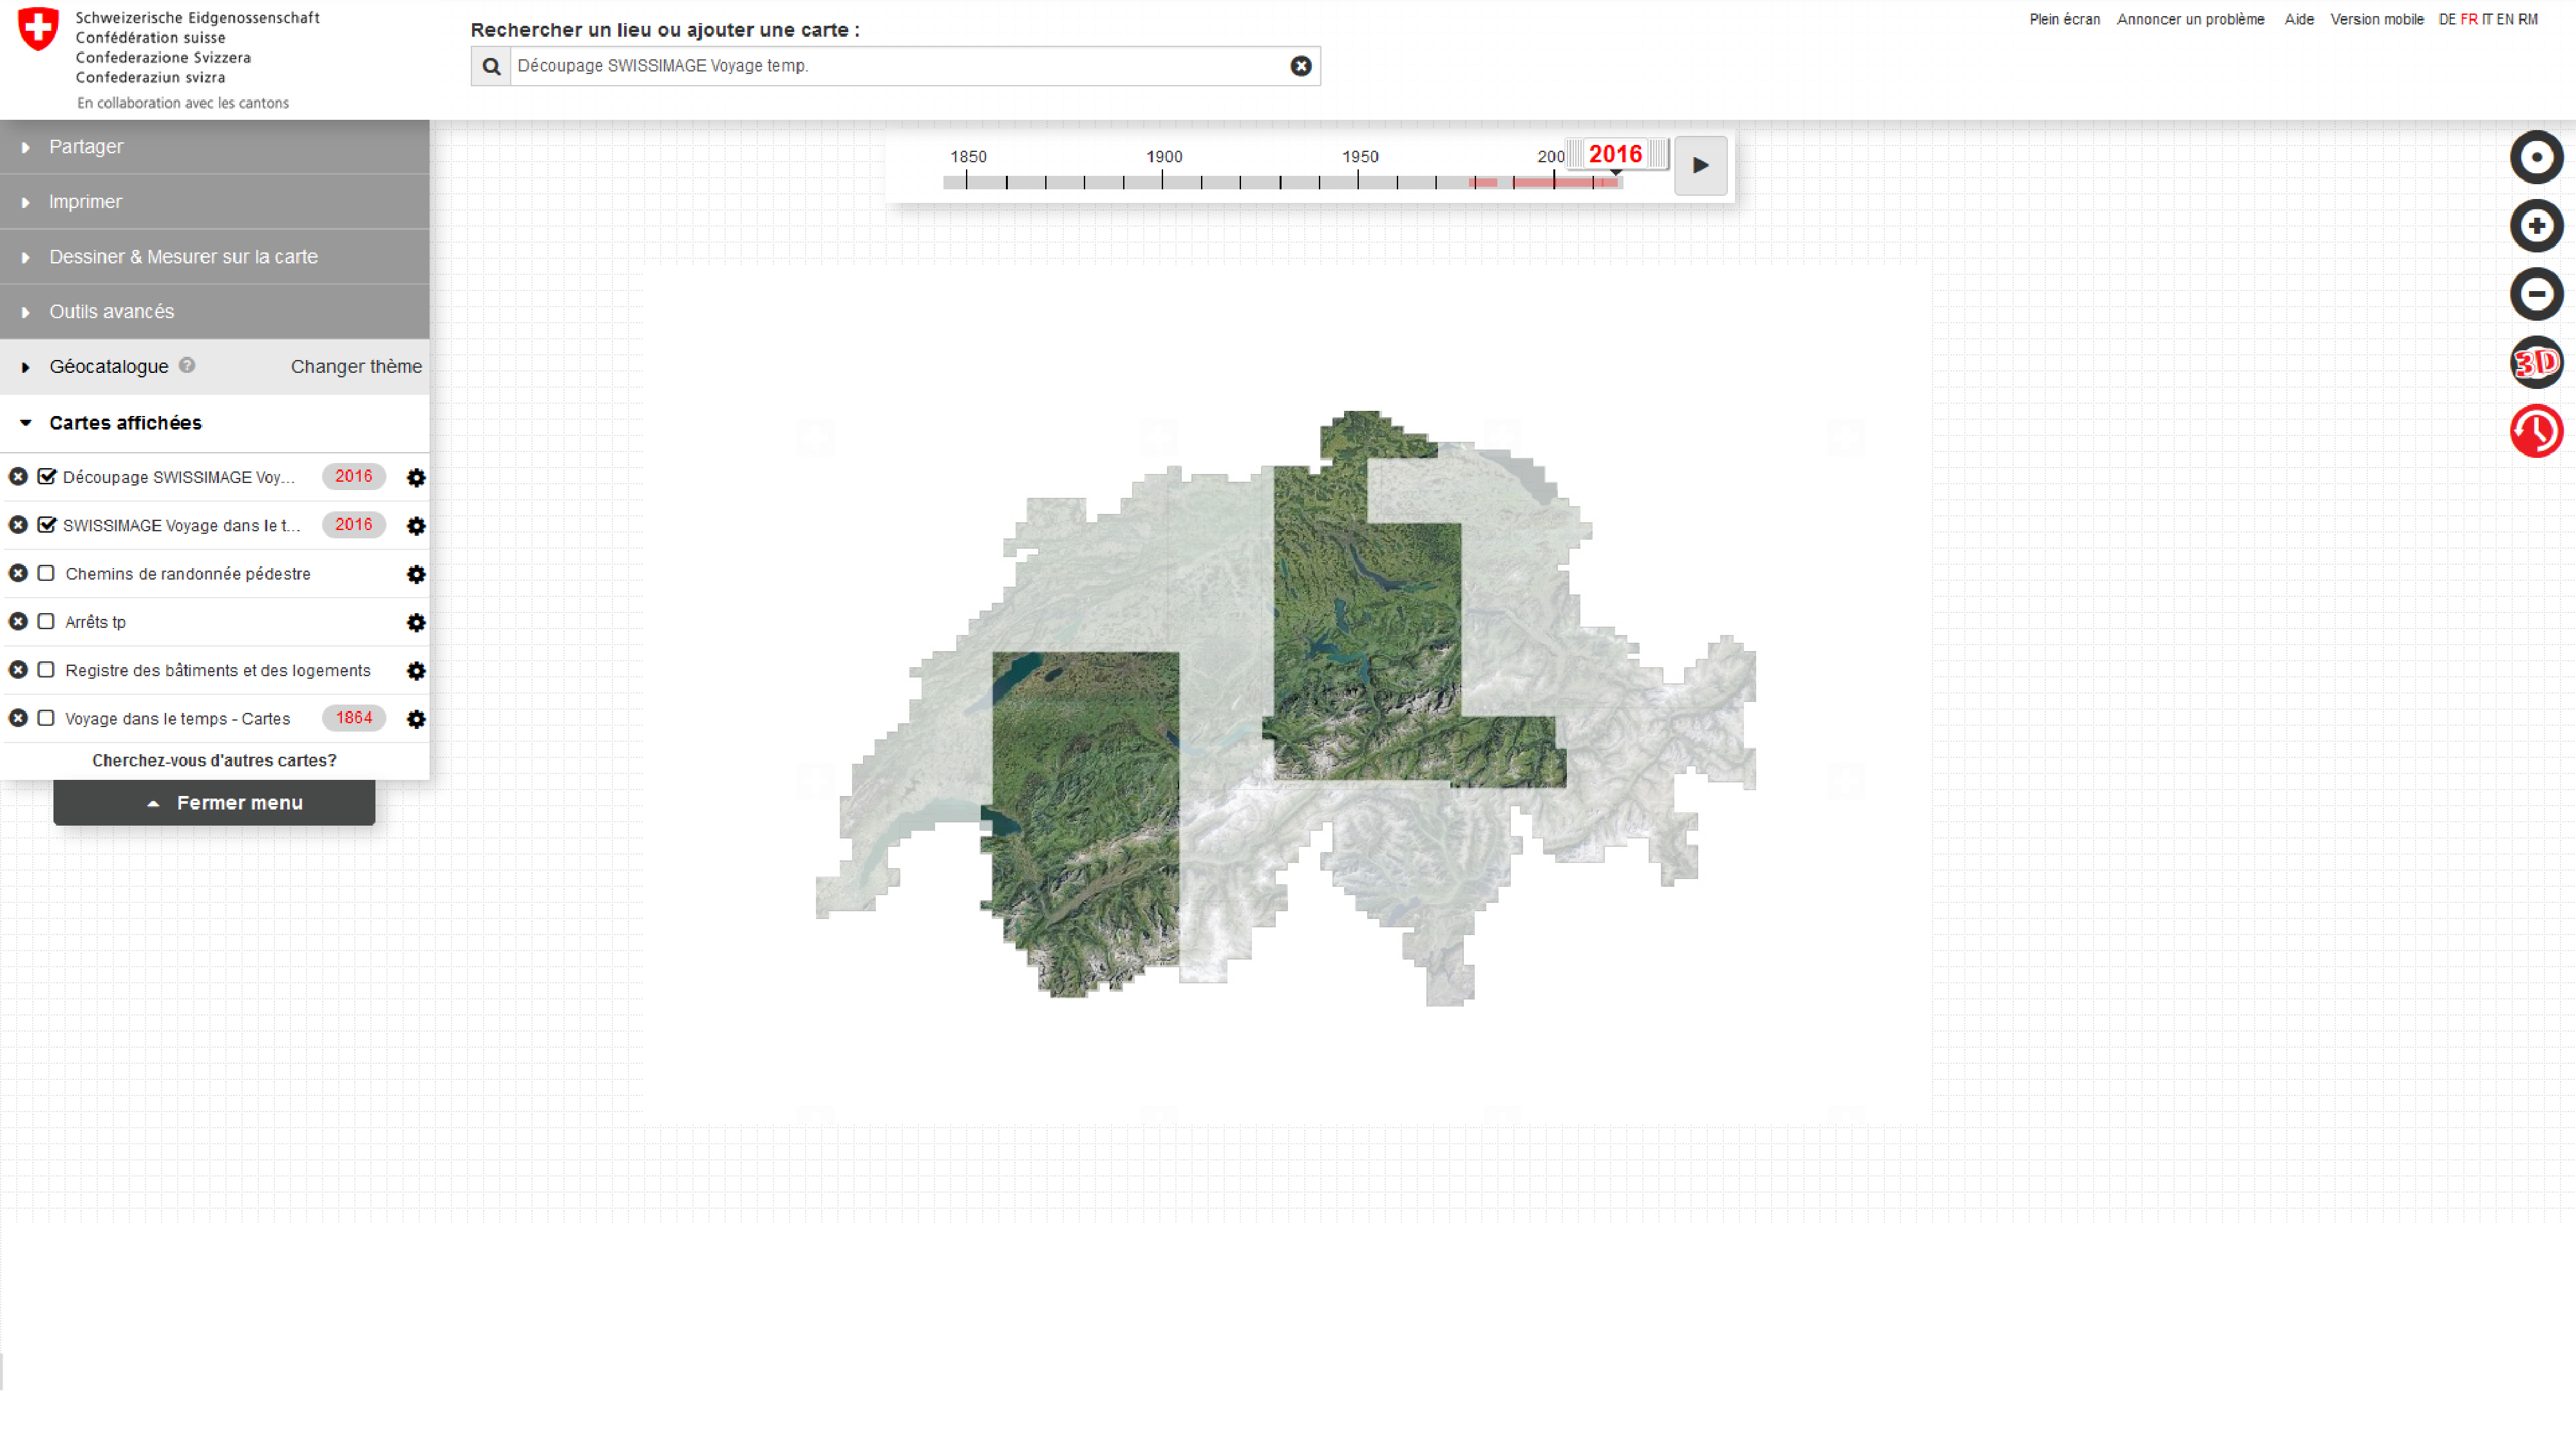
Task: Open Changer thème link
Action: click(356, 367)
